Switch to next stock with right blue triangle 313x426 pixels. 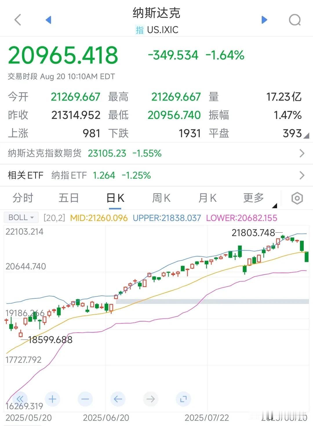pyautogui.click(x=264, y=20)
